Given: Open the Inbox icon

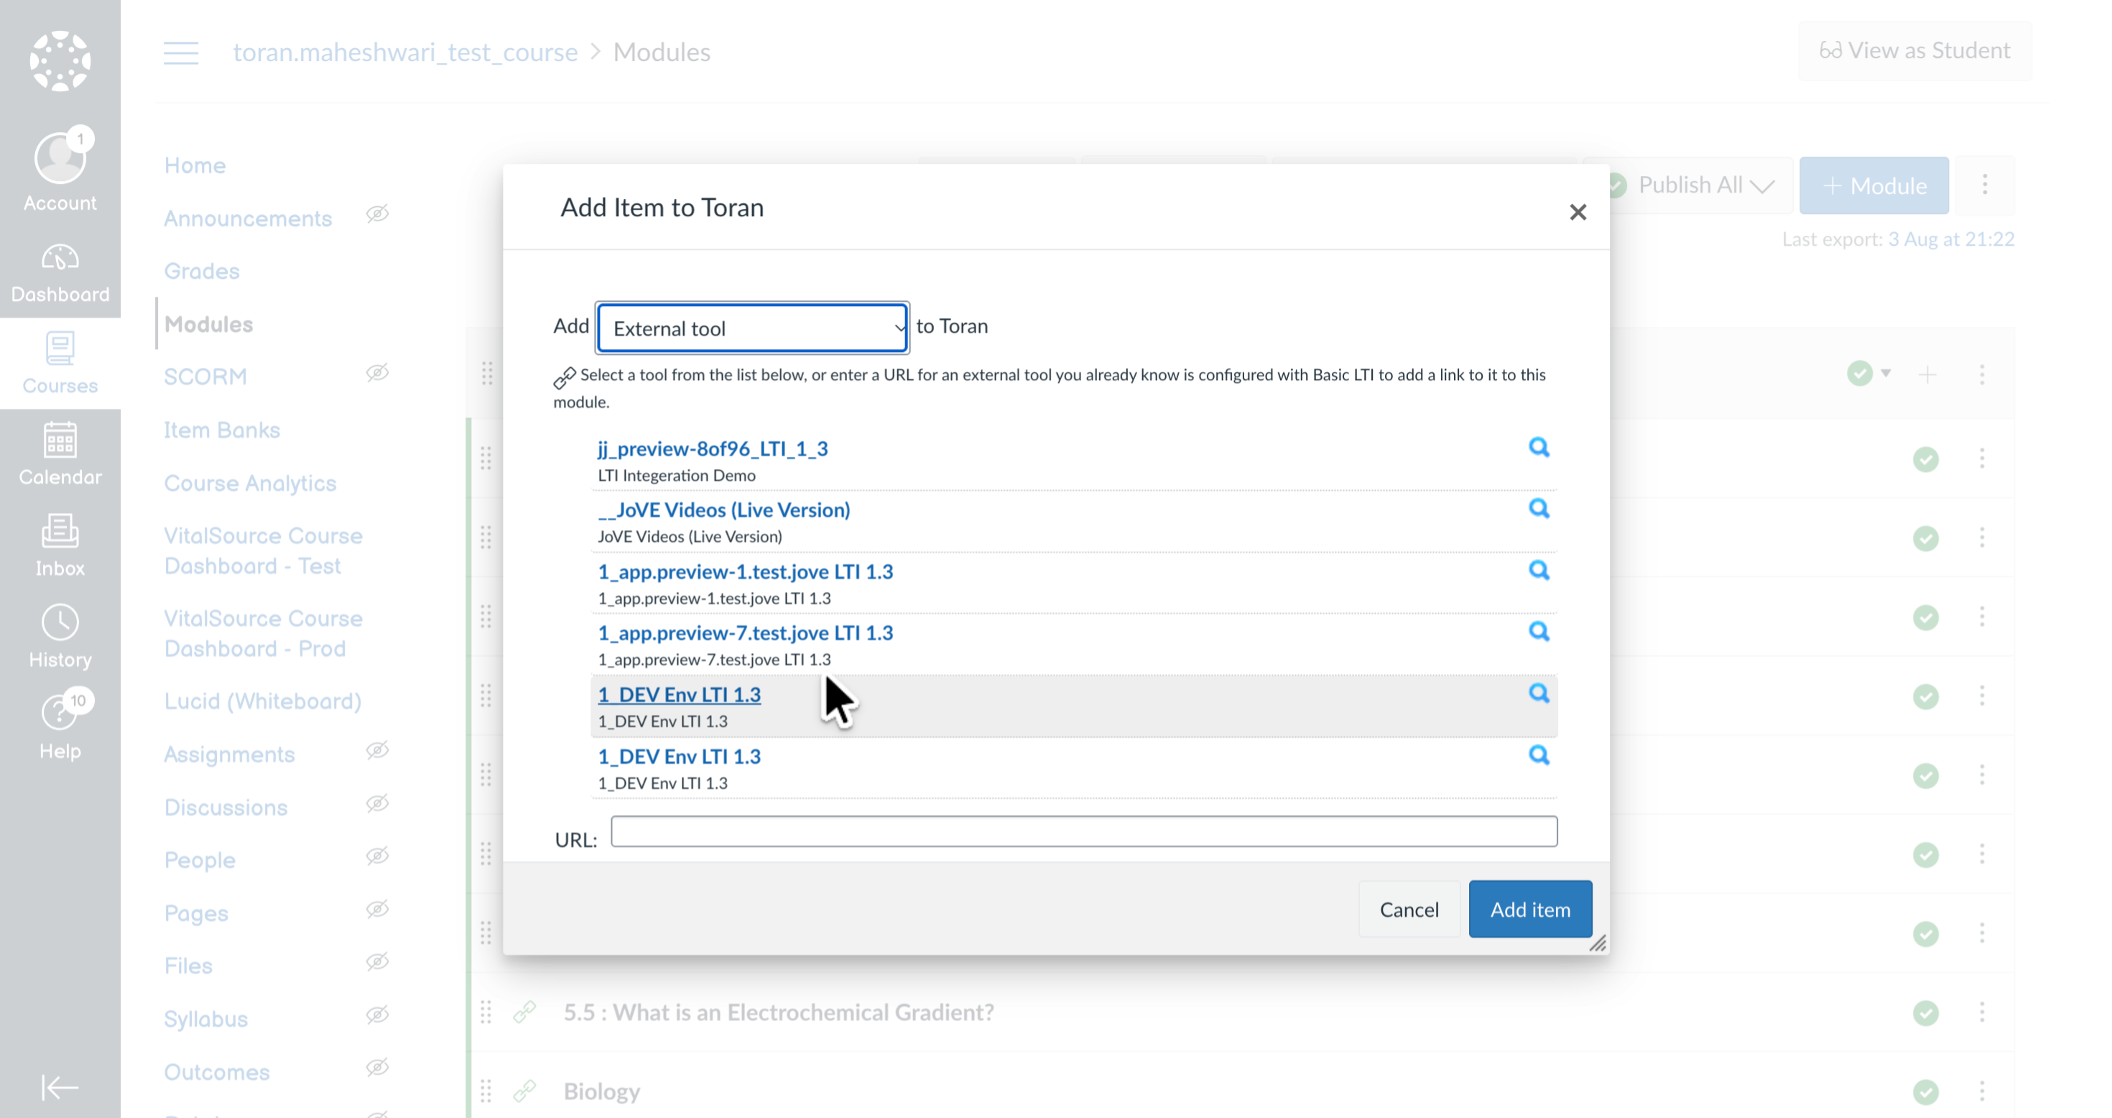Looking at the screenshot, I should pyautogui.click(x=60, y=545).
